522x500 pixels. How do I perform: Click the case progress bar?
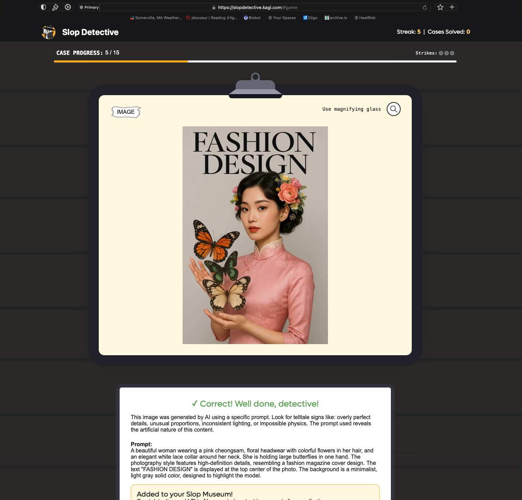point(255,61)
